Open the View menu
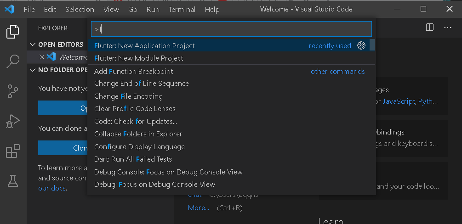The height and width of the screenshot is (224, 462). [x=111, y=10]
